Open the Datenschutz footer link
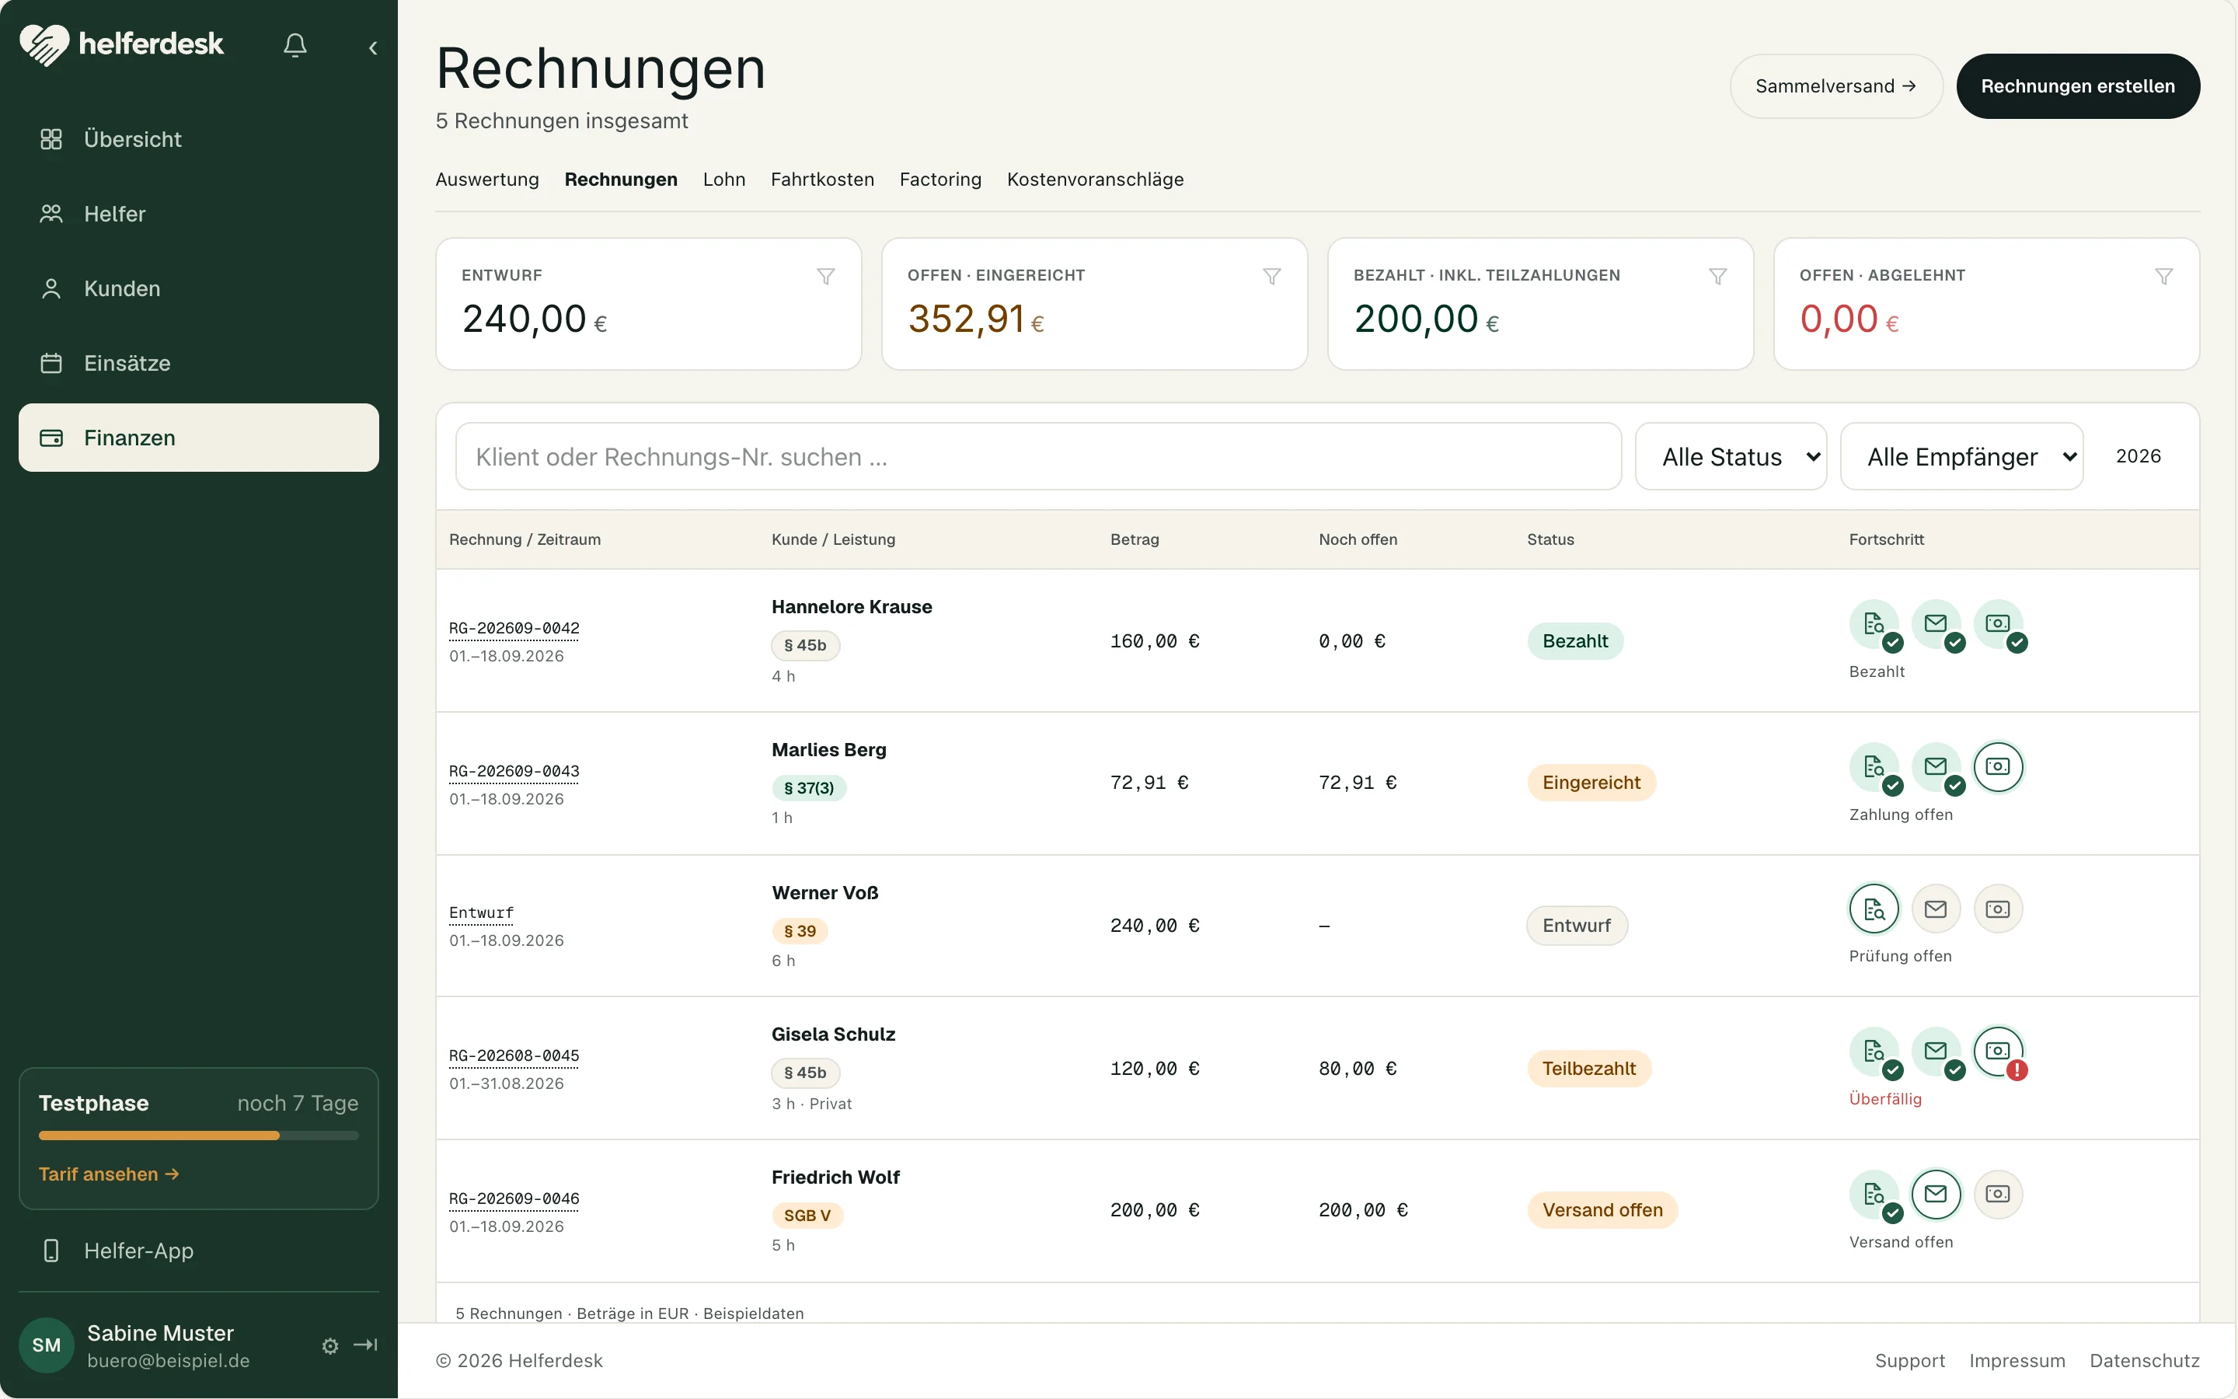2238x1399 pixels. click(2145, 1361)
